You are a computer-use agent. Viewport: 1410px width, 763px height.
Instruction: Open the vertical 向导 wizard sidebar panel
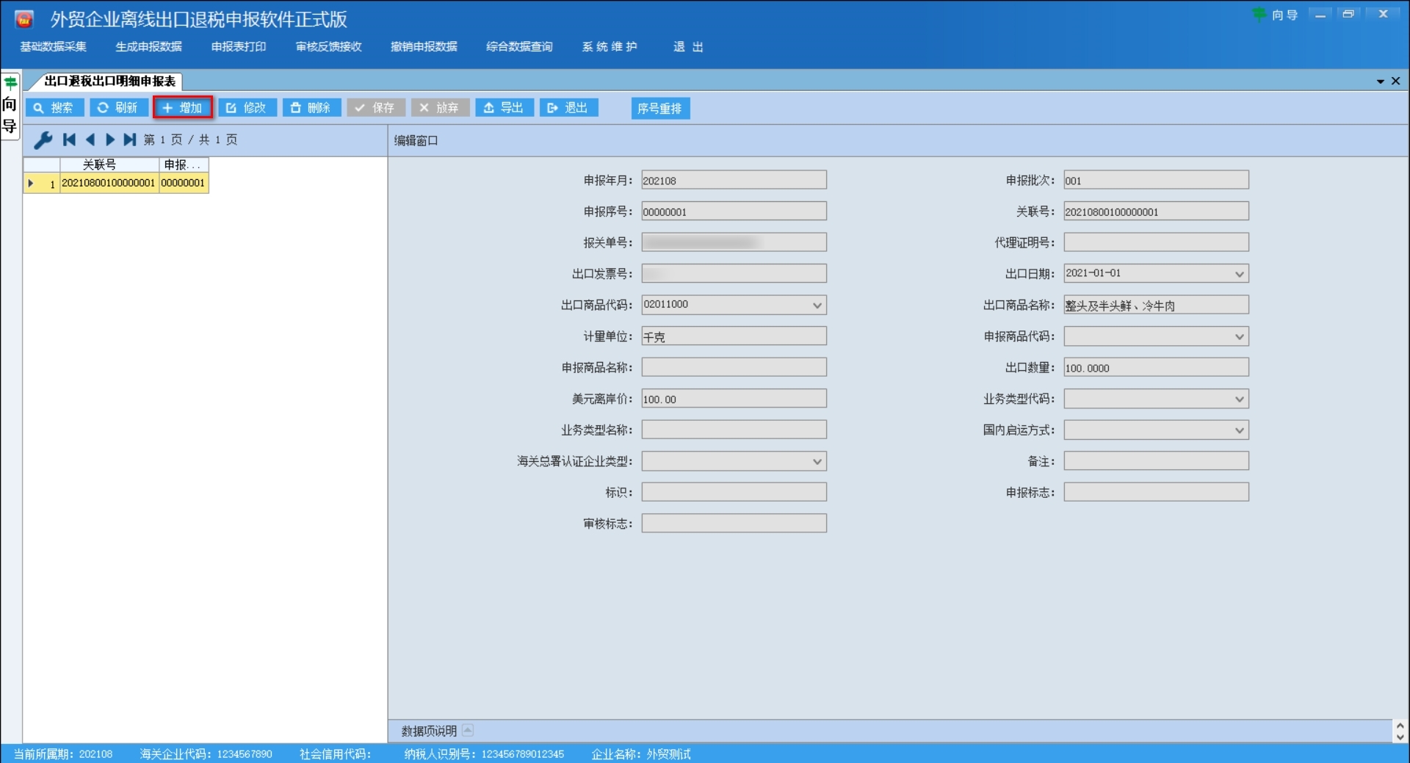pyautogui.click(x=10, y=110)
